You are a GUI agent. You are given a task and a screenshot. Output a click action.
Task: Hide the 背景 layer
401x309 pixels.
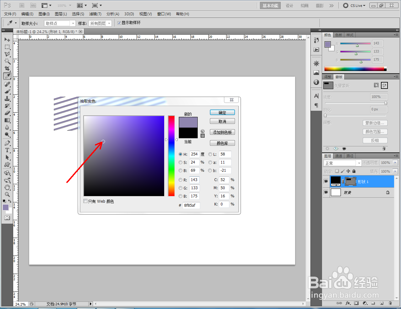coord(326,192)
